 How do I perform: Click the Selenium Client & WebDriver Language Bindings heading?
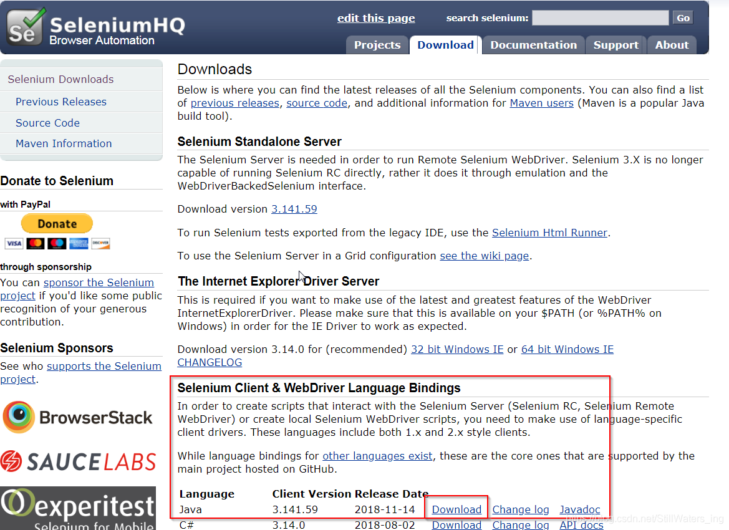(x=319, y=388)
